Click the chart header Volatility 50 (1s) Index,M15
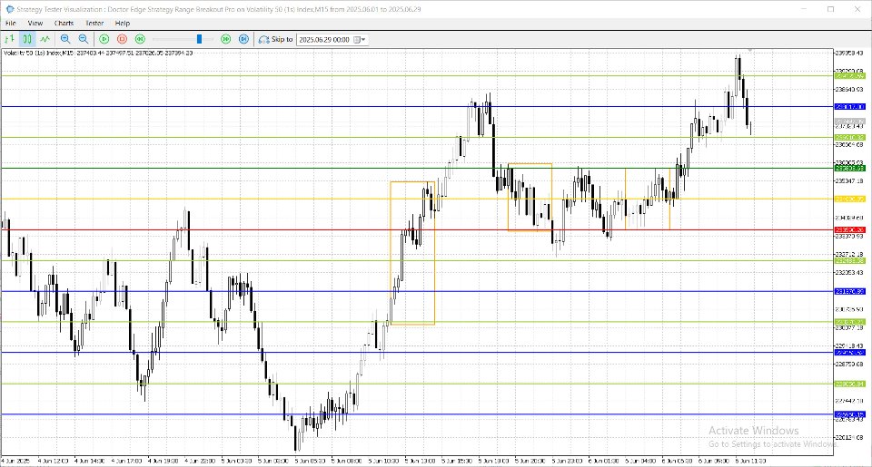 [39, 54]
